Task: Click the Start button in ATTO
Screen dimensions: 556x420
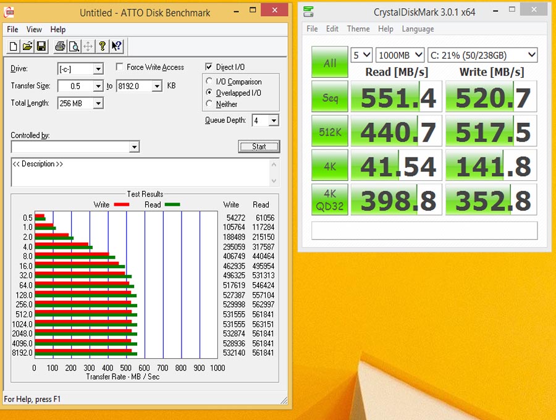Action: point(259,146)
